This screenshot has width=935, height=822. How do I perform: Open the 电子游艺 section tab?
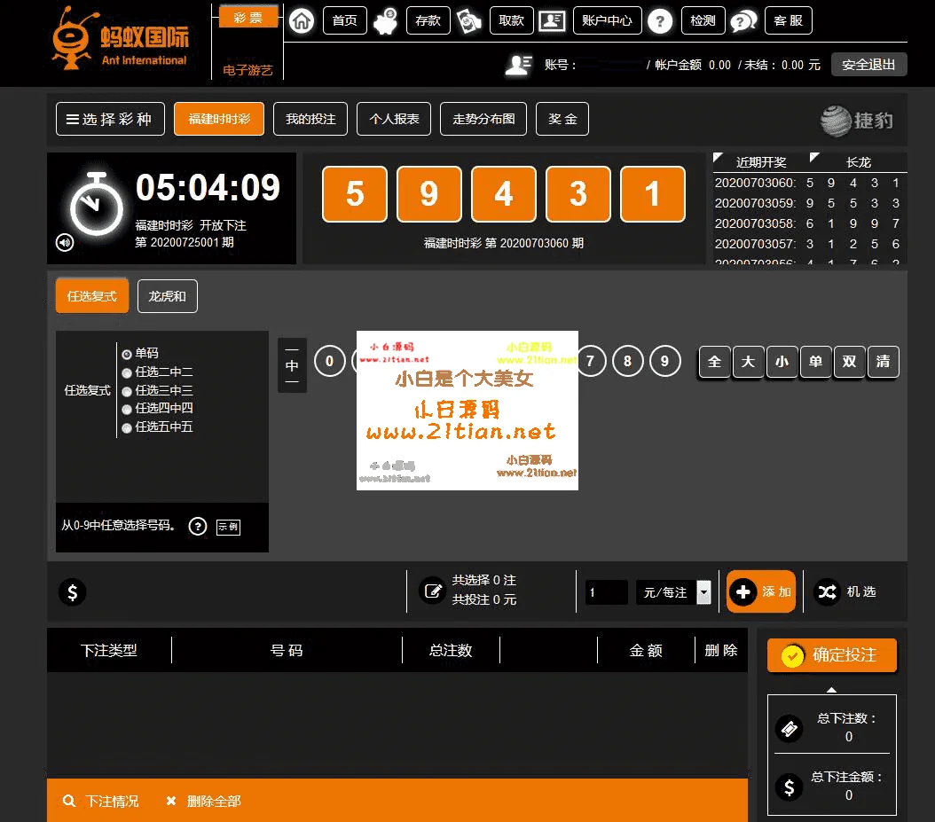247,69
